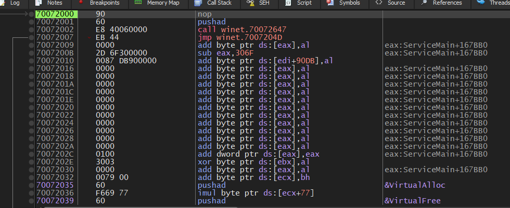Click the &VirtualAlloc comment

(x=415, y=185)
